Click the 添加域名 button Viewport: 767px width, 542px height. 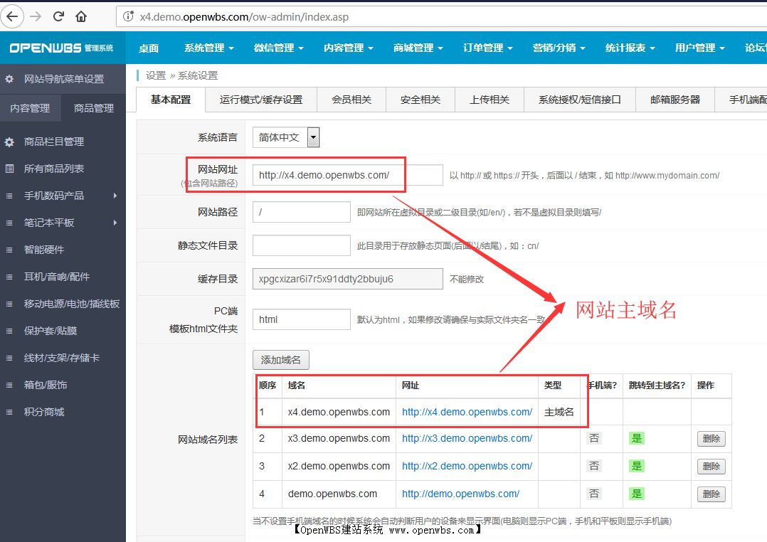[x=280, y=360]
